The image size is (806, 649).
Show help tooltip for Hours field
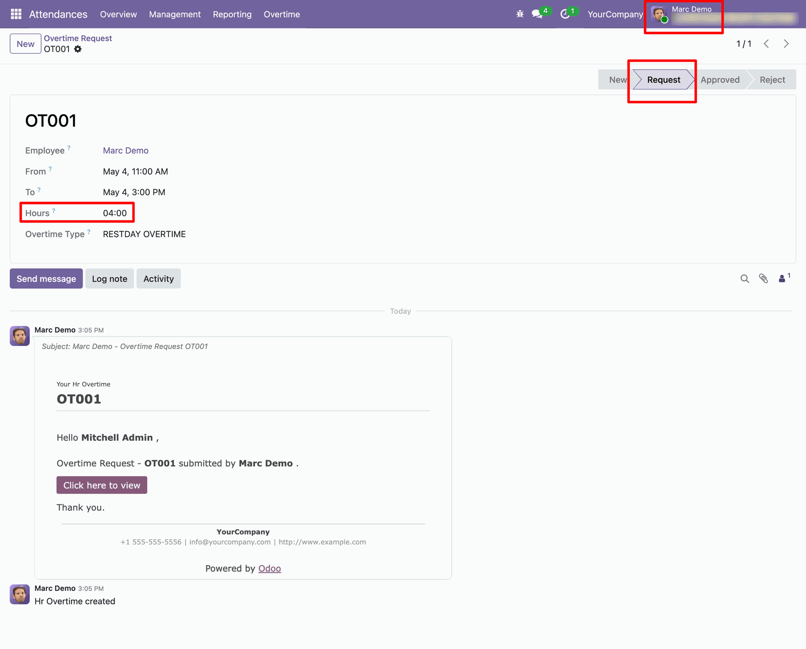pos(54,211)
